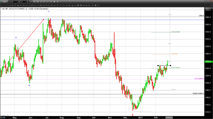Select the triangle drawing tool
The width and height of the screenshot is (213, 119).
point(29,5)
